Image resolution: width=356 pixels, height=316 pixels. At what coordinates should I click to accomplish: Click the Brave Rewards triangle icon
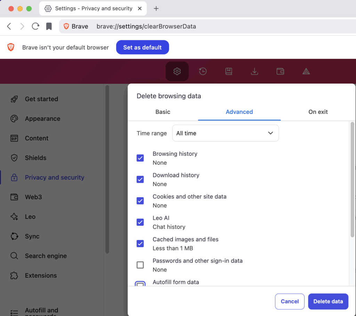coord(306,71)
